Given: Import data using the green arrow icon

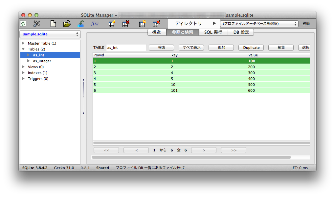Looking at the screenshot, I should pos(81,23).
